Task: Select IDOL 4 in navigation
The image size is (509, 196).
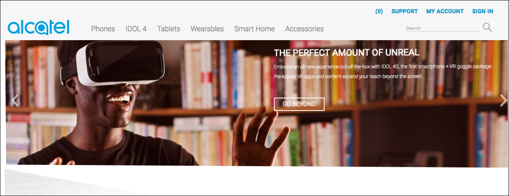Action: (x=136, y=29)
